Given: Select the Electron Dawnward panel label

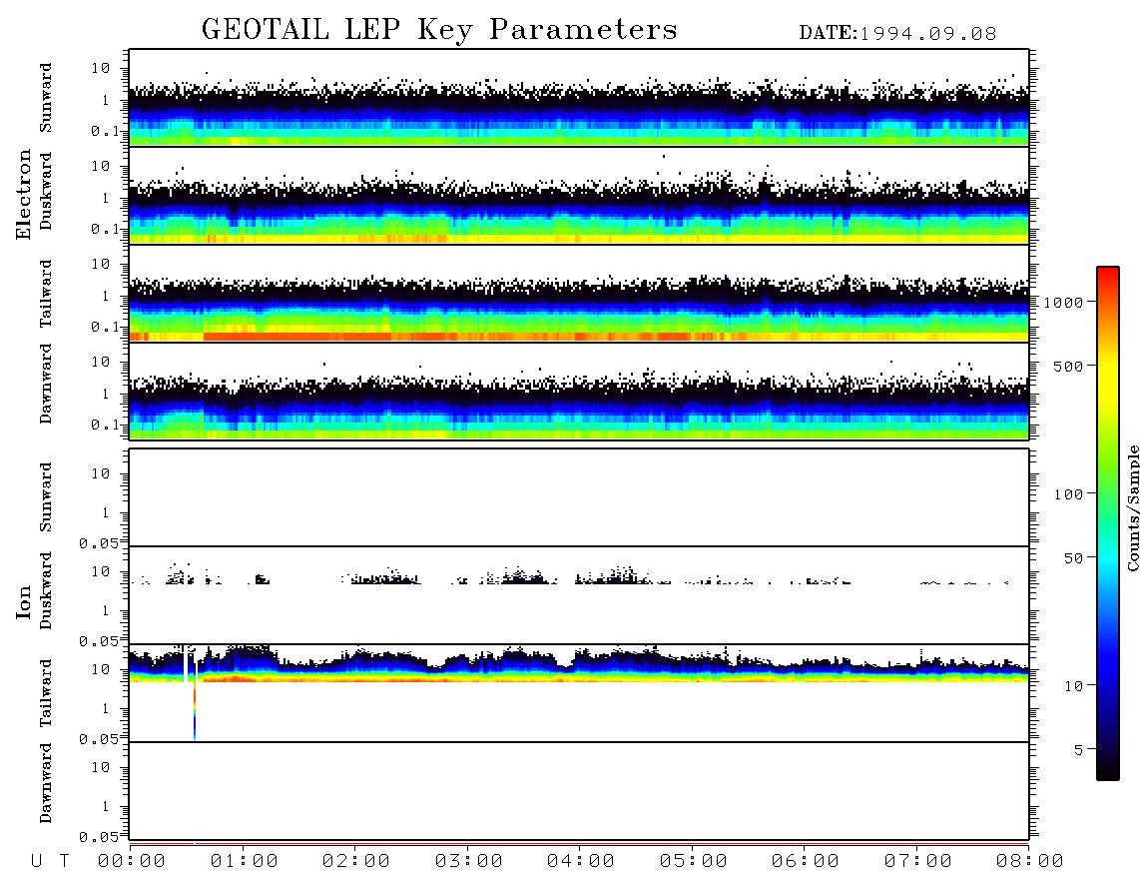Looking at the screenshot, I should (x=46, y=384).
